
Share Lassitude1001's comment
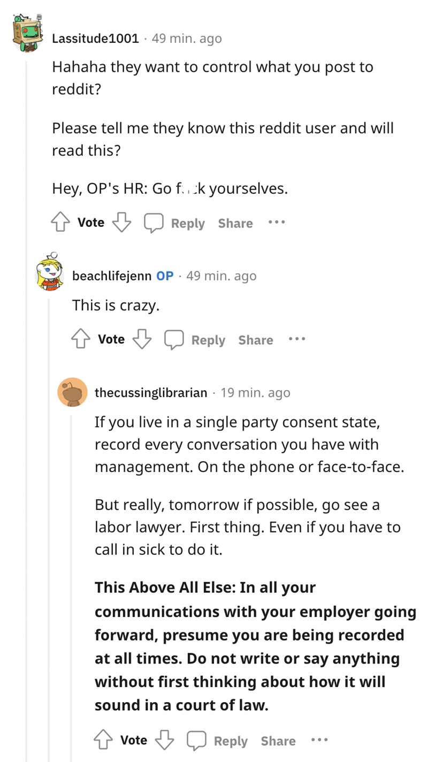(235, 223)
